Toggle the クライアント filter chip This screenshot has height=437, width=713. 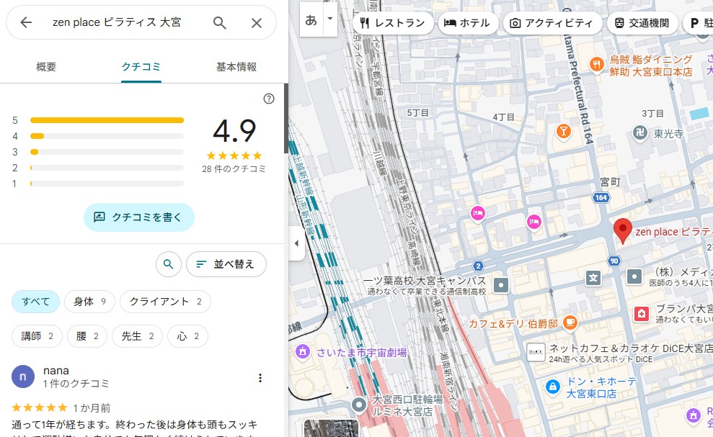click(165, 302)
